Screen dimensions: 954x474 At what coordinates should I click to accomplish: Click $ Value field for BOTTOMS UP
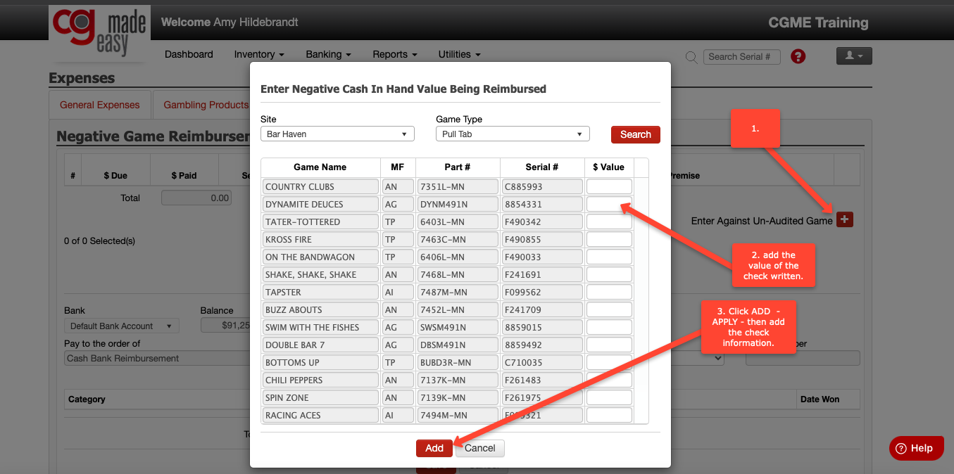[610, 362]
